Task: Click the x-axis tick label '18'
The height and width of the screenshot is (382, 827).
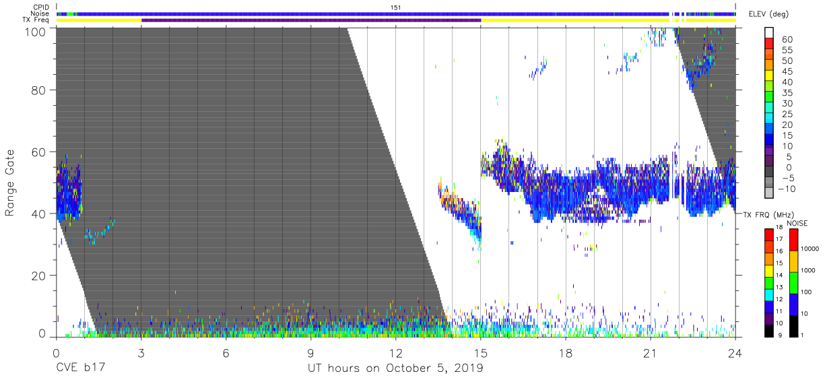Action: (565, 354)
